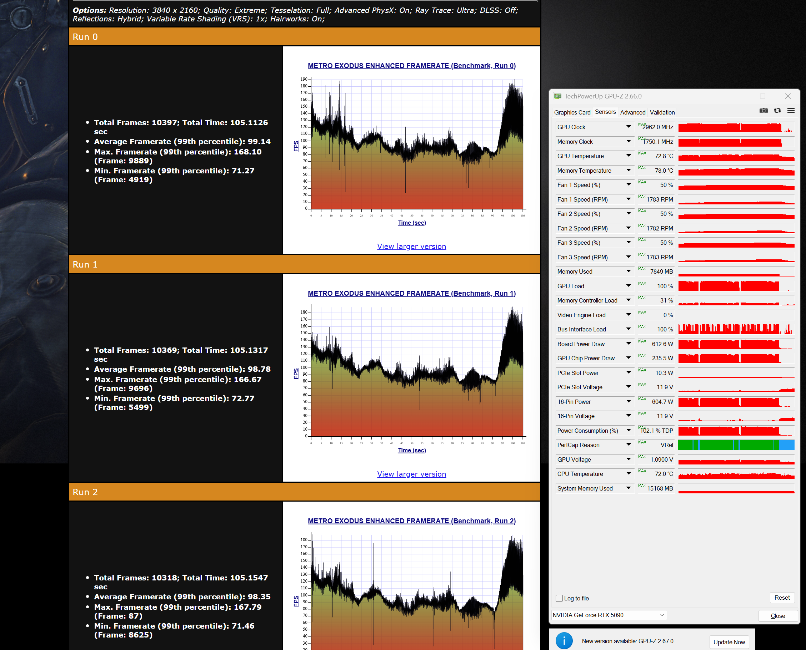Open the Board Power Draw dropdown arrow

point(629,344)
